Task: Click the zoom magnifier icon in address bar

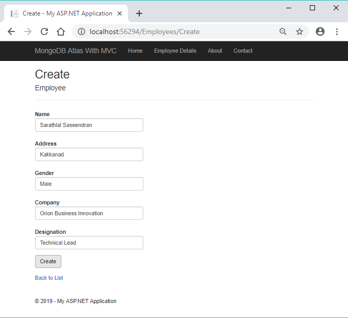Action: (283, 31)
